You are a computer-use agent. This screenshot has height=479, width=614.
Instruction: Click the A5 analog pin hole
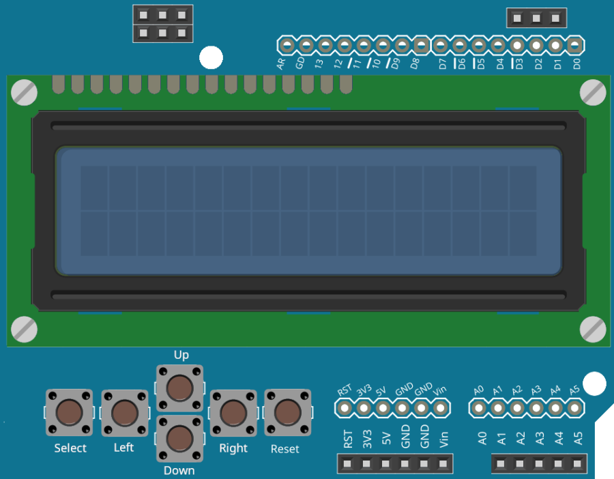coord(574,408)
